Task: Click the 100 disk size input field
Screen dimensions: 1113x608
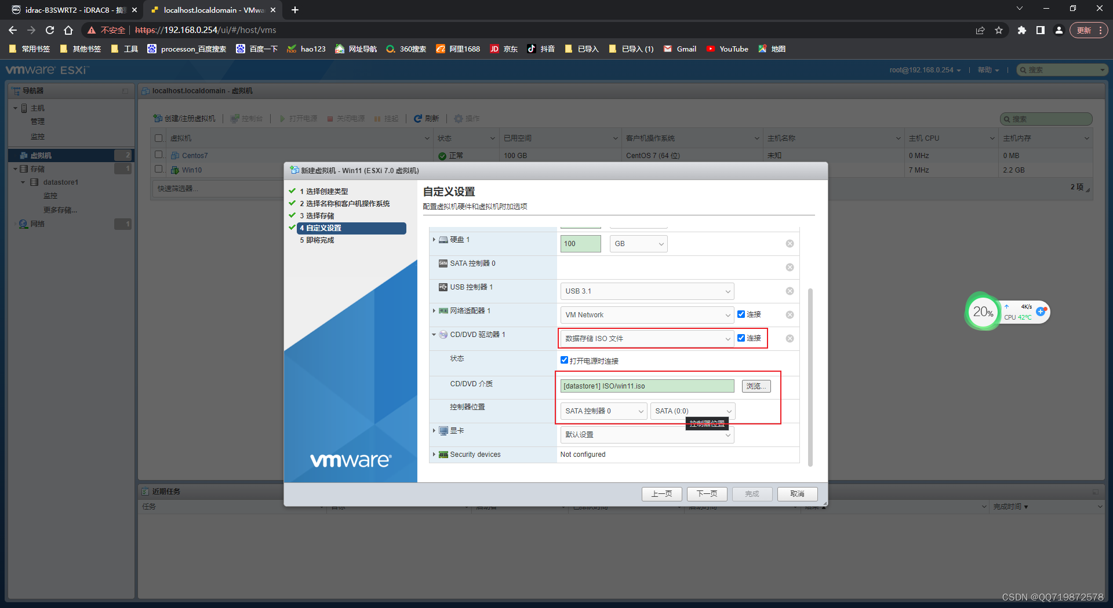Action: (x=581, y=244)
